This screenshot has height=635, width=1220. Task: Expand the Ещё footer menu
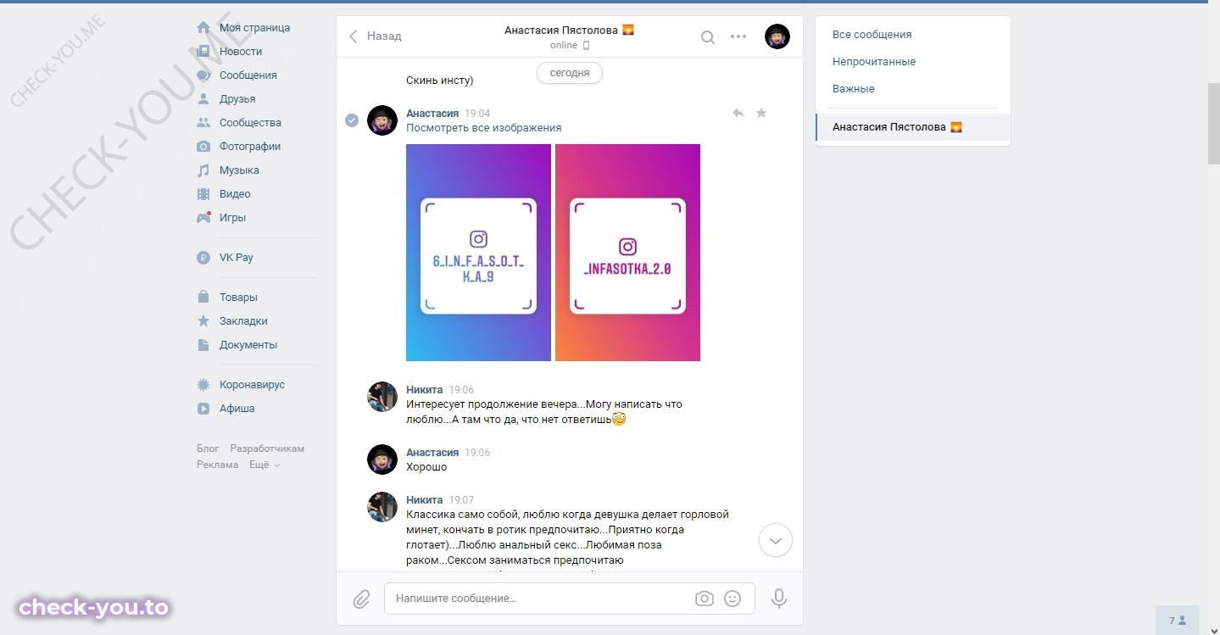(x=265, y=465)
